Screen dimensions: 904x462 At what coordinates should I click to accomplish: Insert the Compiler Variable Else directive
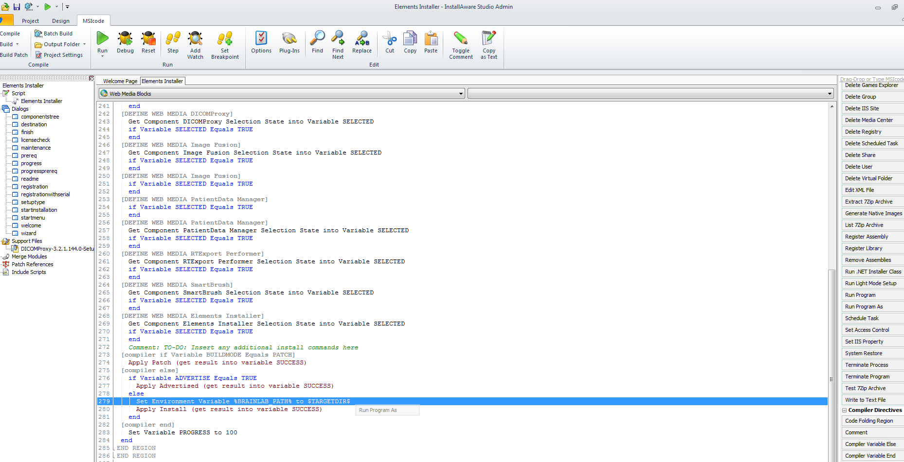(x=872, y=444)
